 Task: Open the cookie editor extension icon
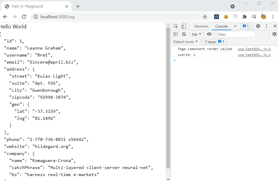[x=226, y=17]
